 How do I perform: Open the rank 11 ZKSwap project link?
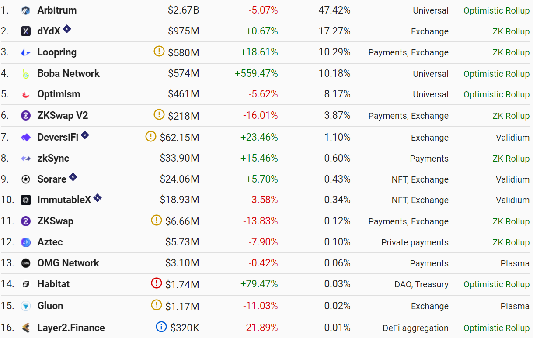pos(56,221)
